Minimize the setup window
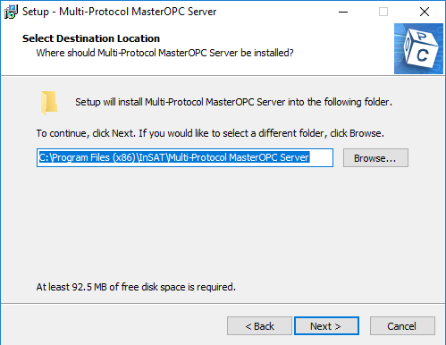The image size is (446, 345). pos(343,12)
